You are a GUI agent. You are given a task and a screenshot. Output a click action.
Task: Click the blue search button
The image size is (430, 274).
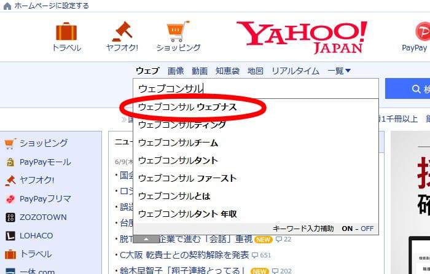(407, 88)
